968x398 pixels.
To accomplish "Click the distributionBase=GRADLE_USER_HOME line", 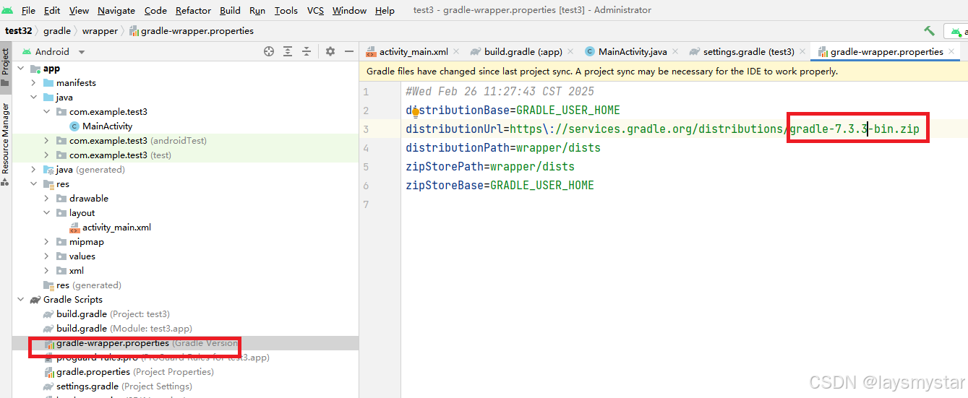I will 513,111.
